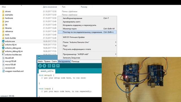Select the hardware folder icon
Viewport: 181px width, 102px height.
pos(3,18)
